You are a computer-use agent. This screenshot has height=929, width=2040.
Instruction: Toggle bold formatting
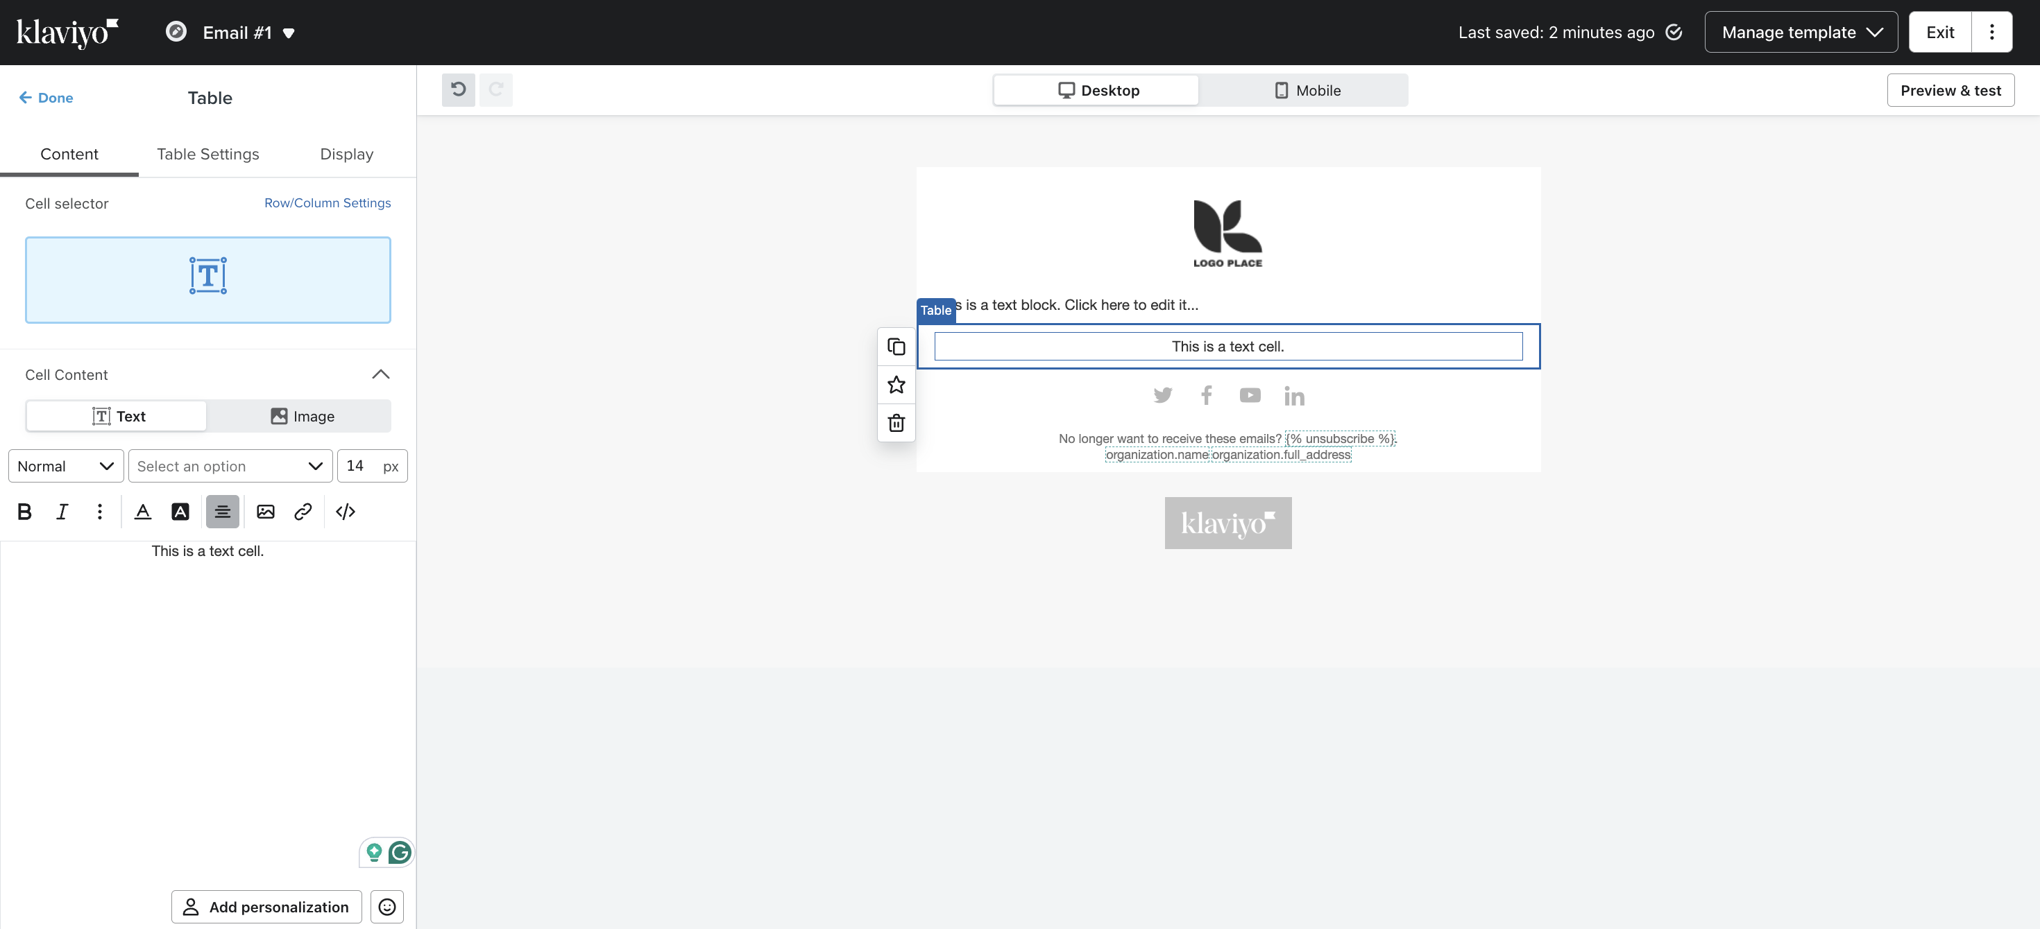click(x=24, y=512)
